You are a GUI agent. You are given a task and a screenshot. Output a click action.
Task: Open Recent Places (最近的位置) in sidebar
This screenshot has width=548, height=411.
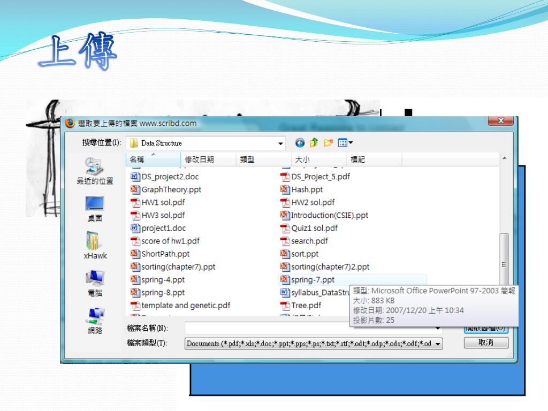(95, 171)
